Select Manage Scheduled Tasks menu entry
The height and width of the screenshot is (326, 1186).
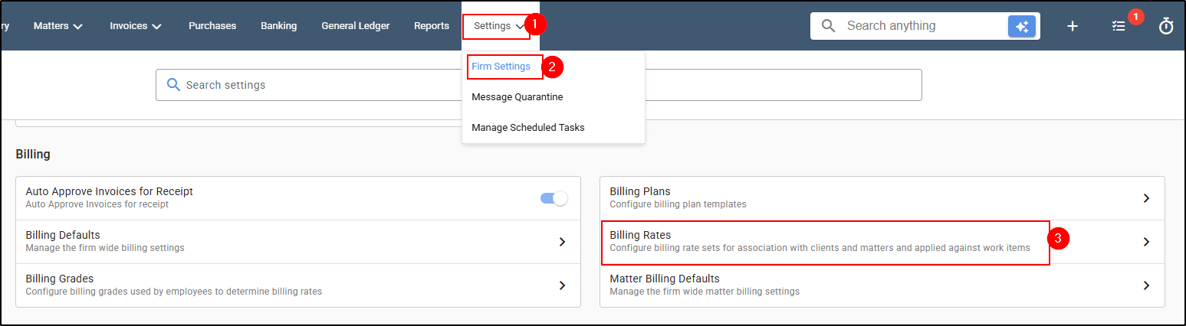tap(527, 128)
